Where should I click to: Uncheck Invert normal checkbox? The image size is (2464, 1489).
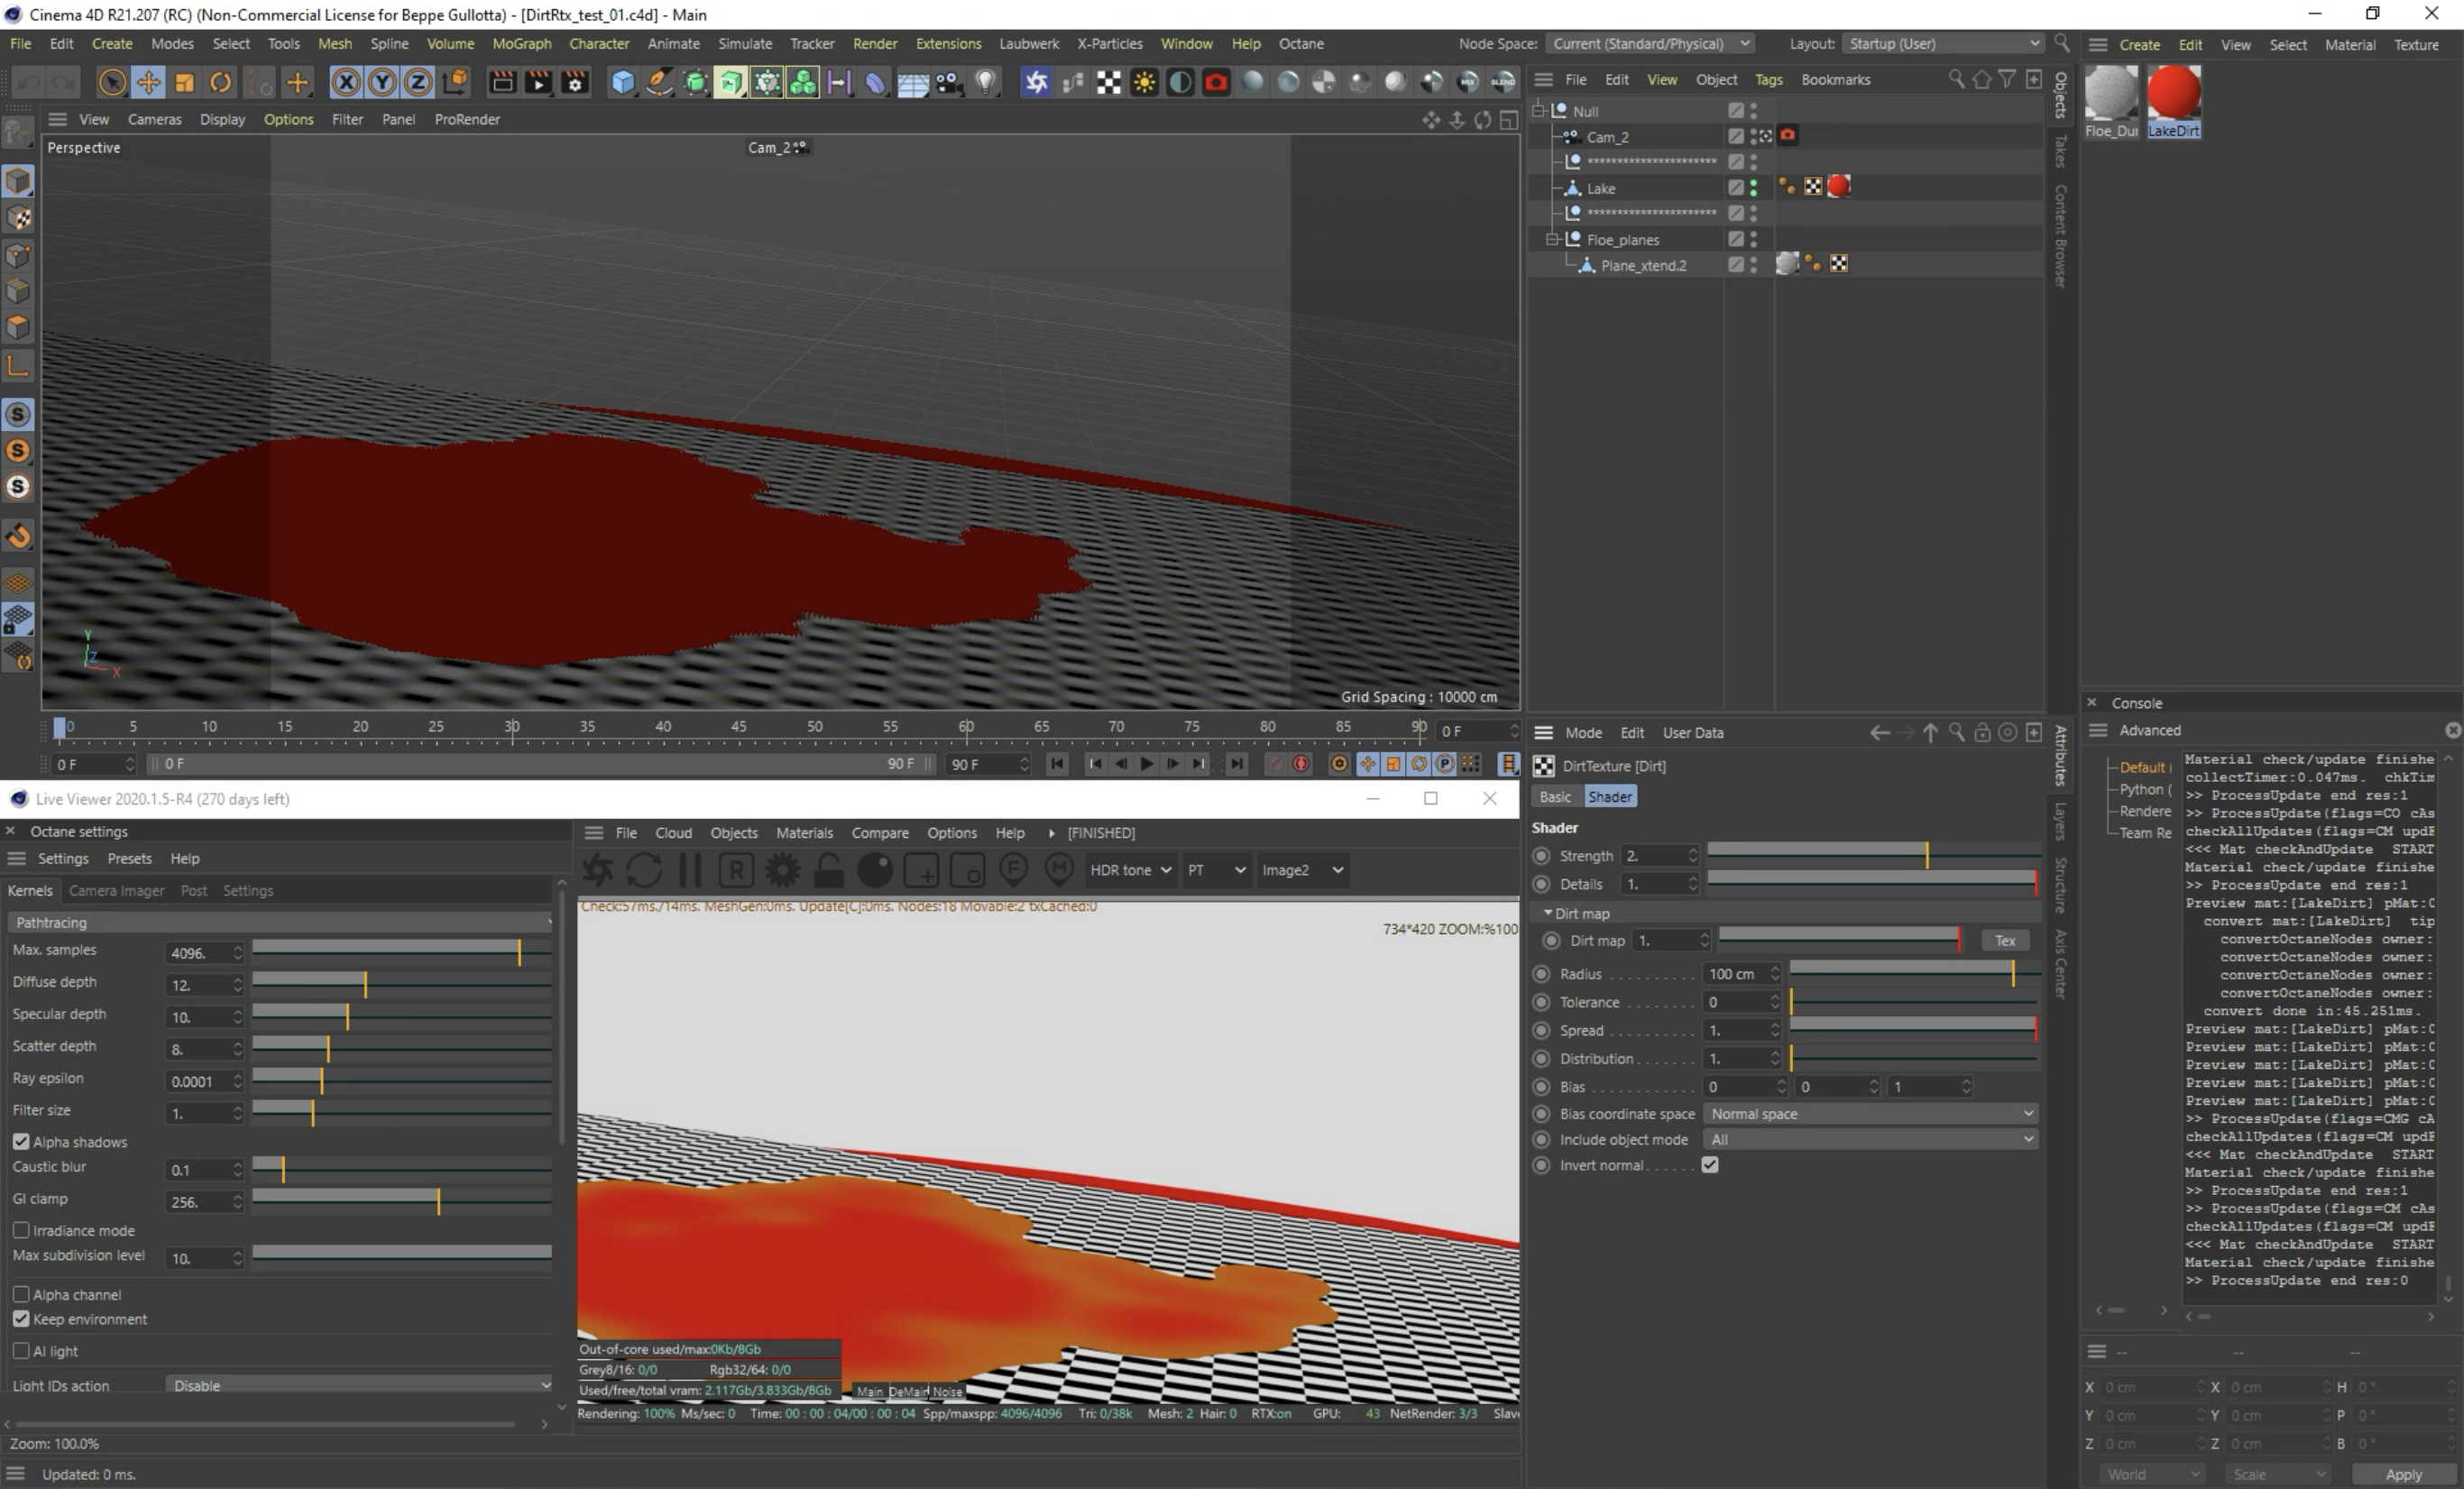[x=1710, y=1165]
